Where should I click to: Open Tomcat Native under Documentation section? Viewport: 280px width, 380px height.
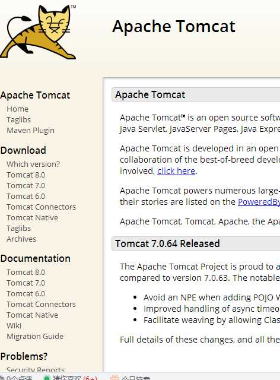point(32,315)
